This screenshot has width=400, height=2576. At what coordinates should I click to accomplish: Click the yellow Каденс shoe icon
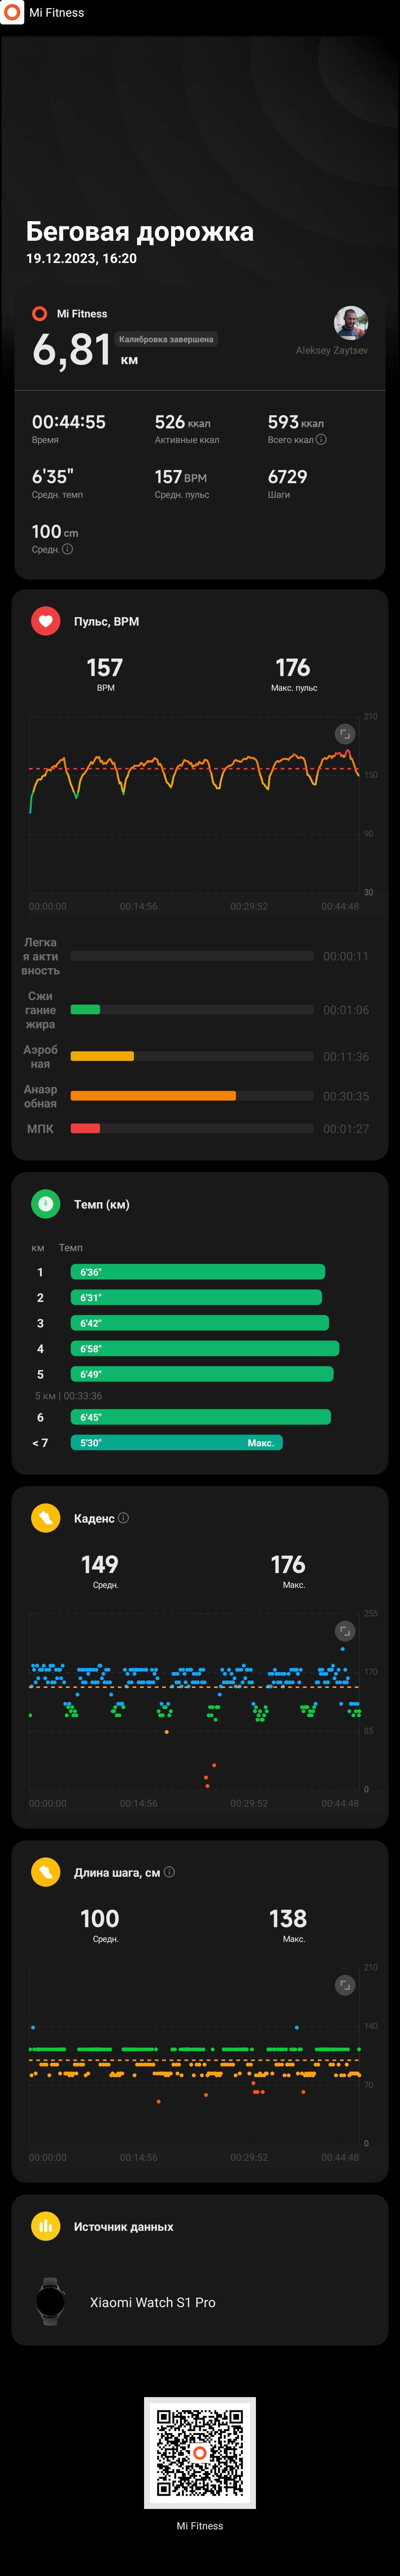coord(45,1518)
